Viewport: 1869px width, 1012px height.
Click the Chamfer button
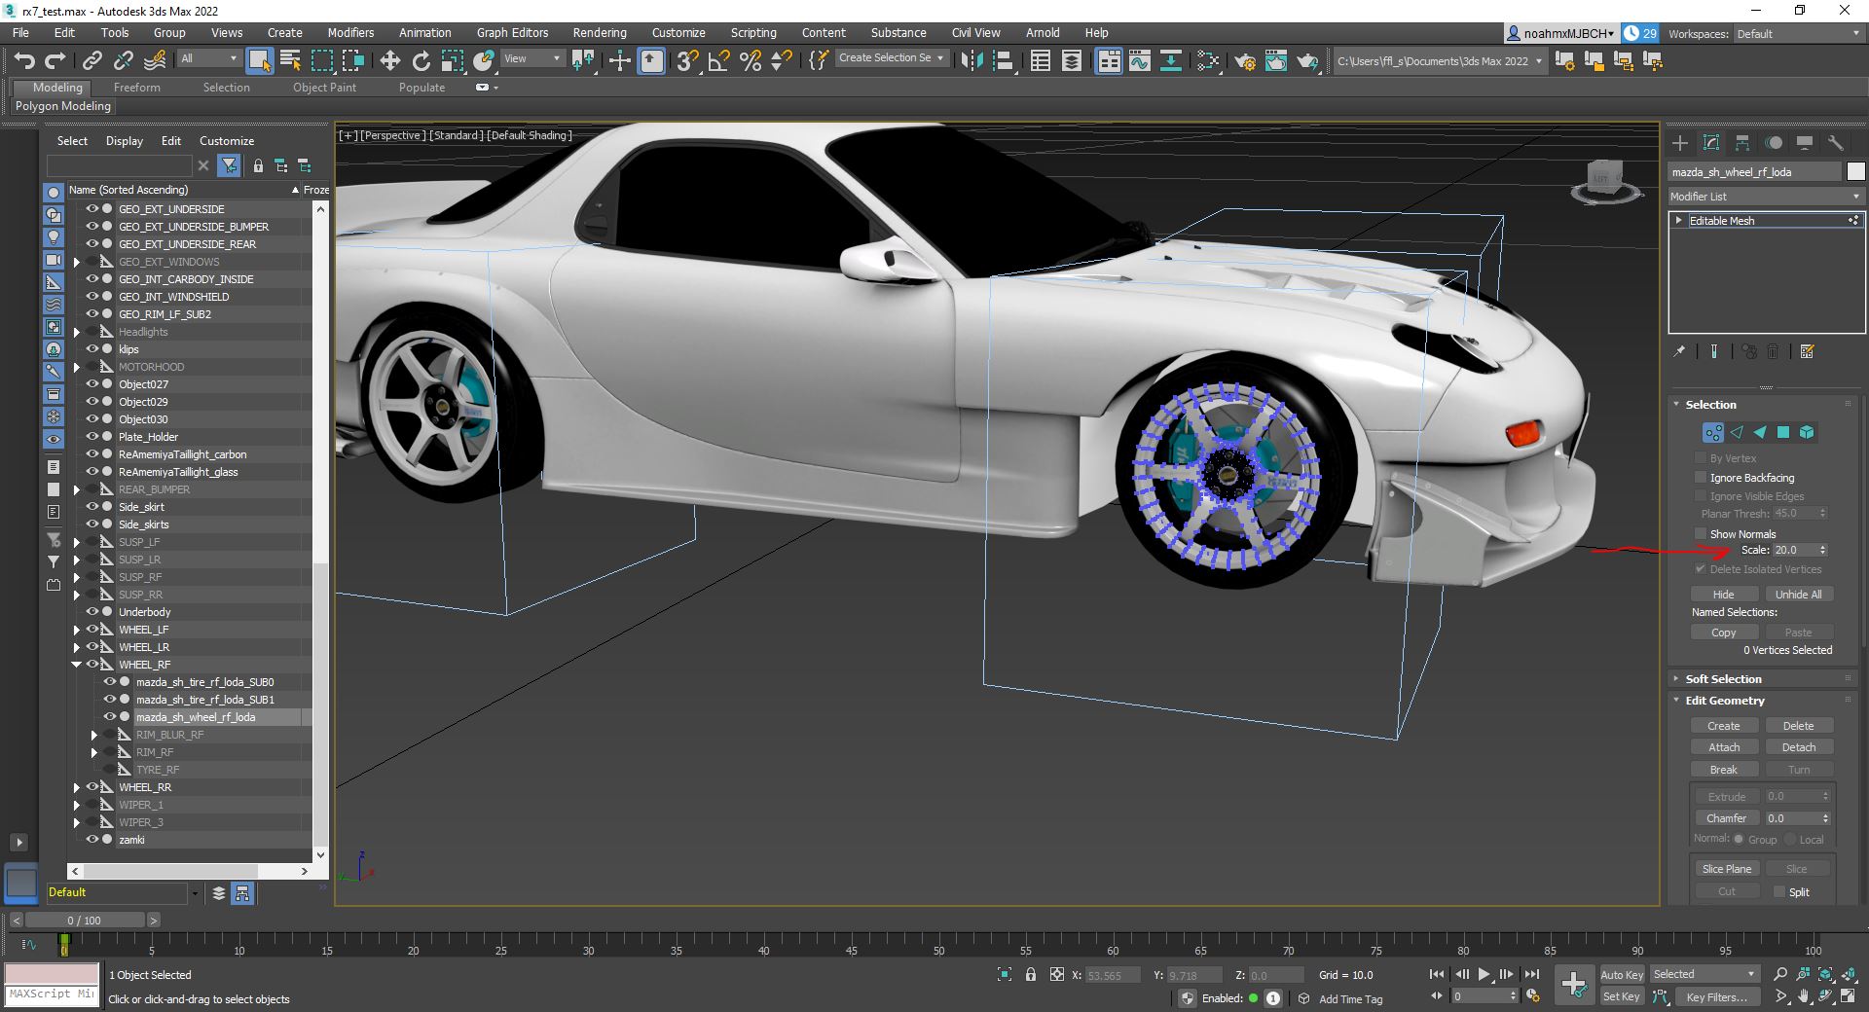(x=1726, y=818)
